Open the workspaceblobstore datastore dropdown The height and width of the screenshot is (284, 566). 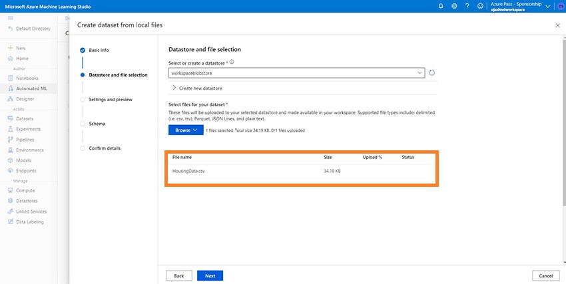pos(296,73)
